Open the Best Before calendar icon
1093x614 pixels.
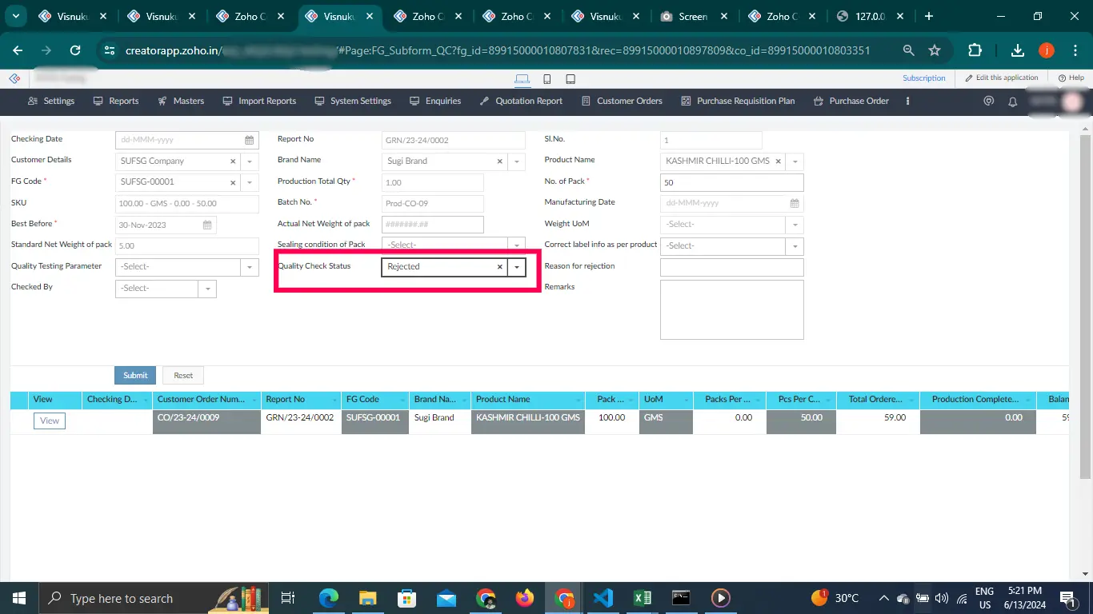tap(207, 225)
